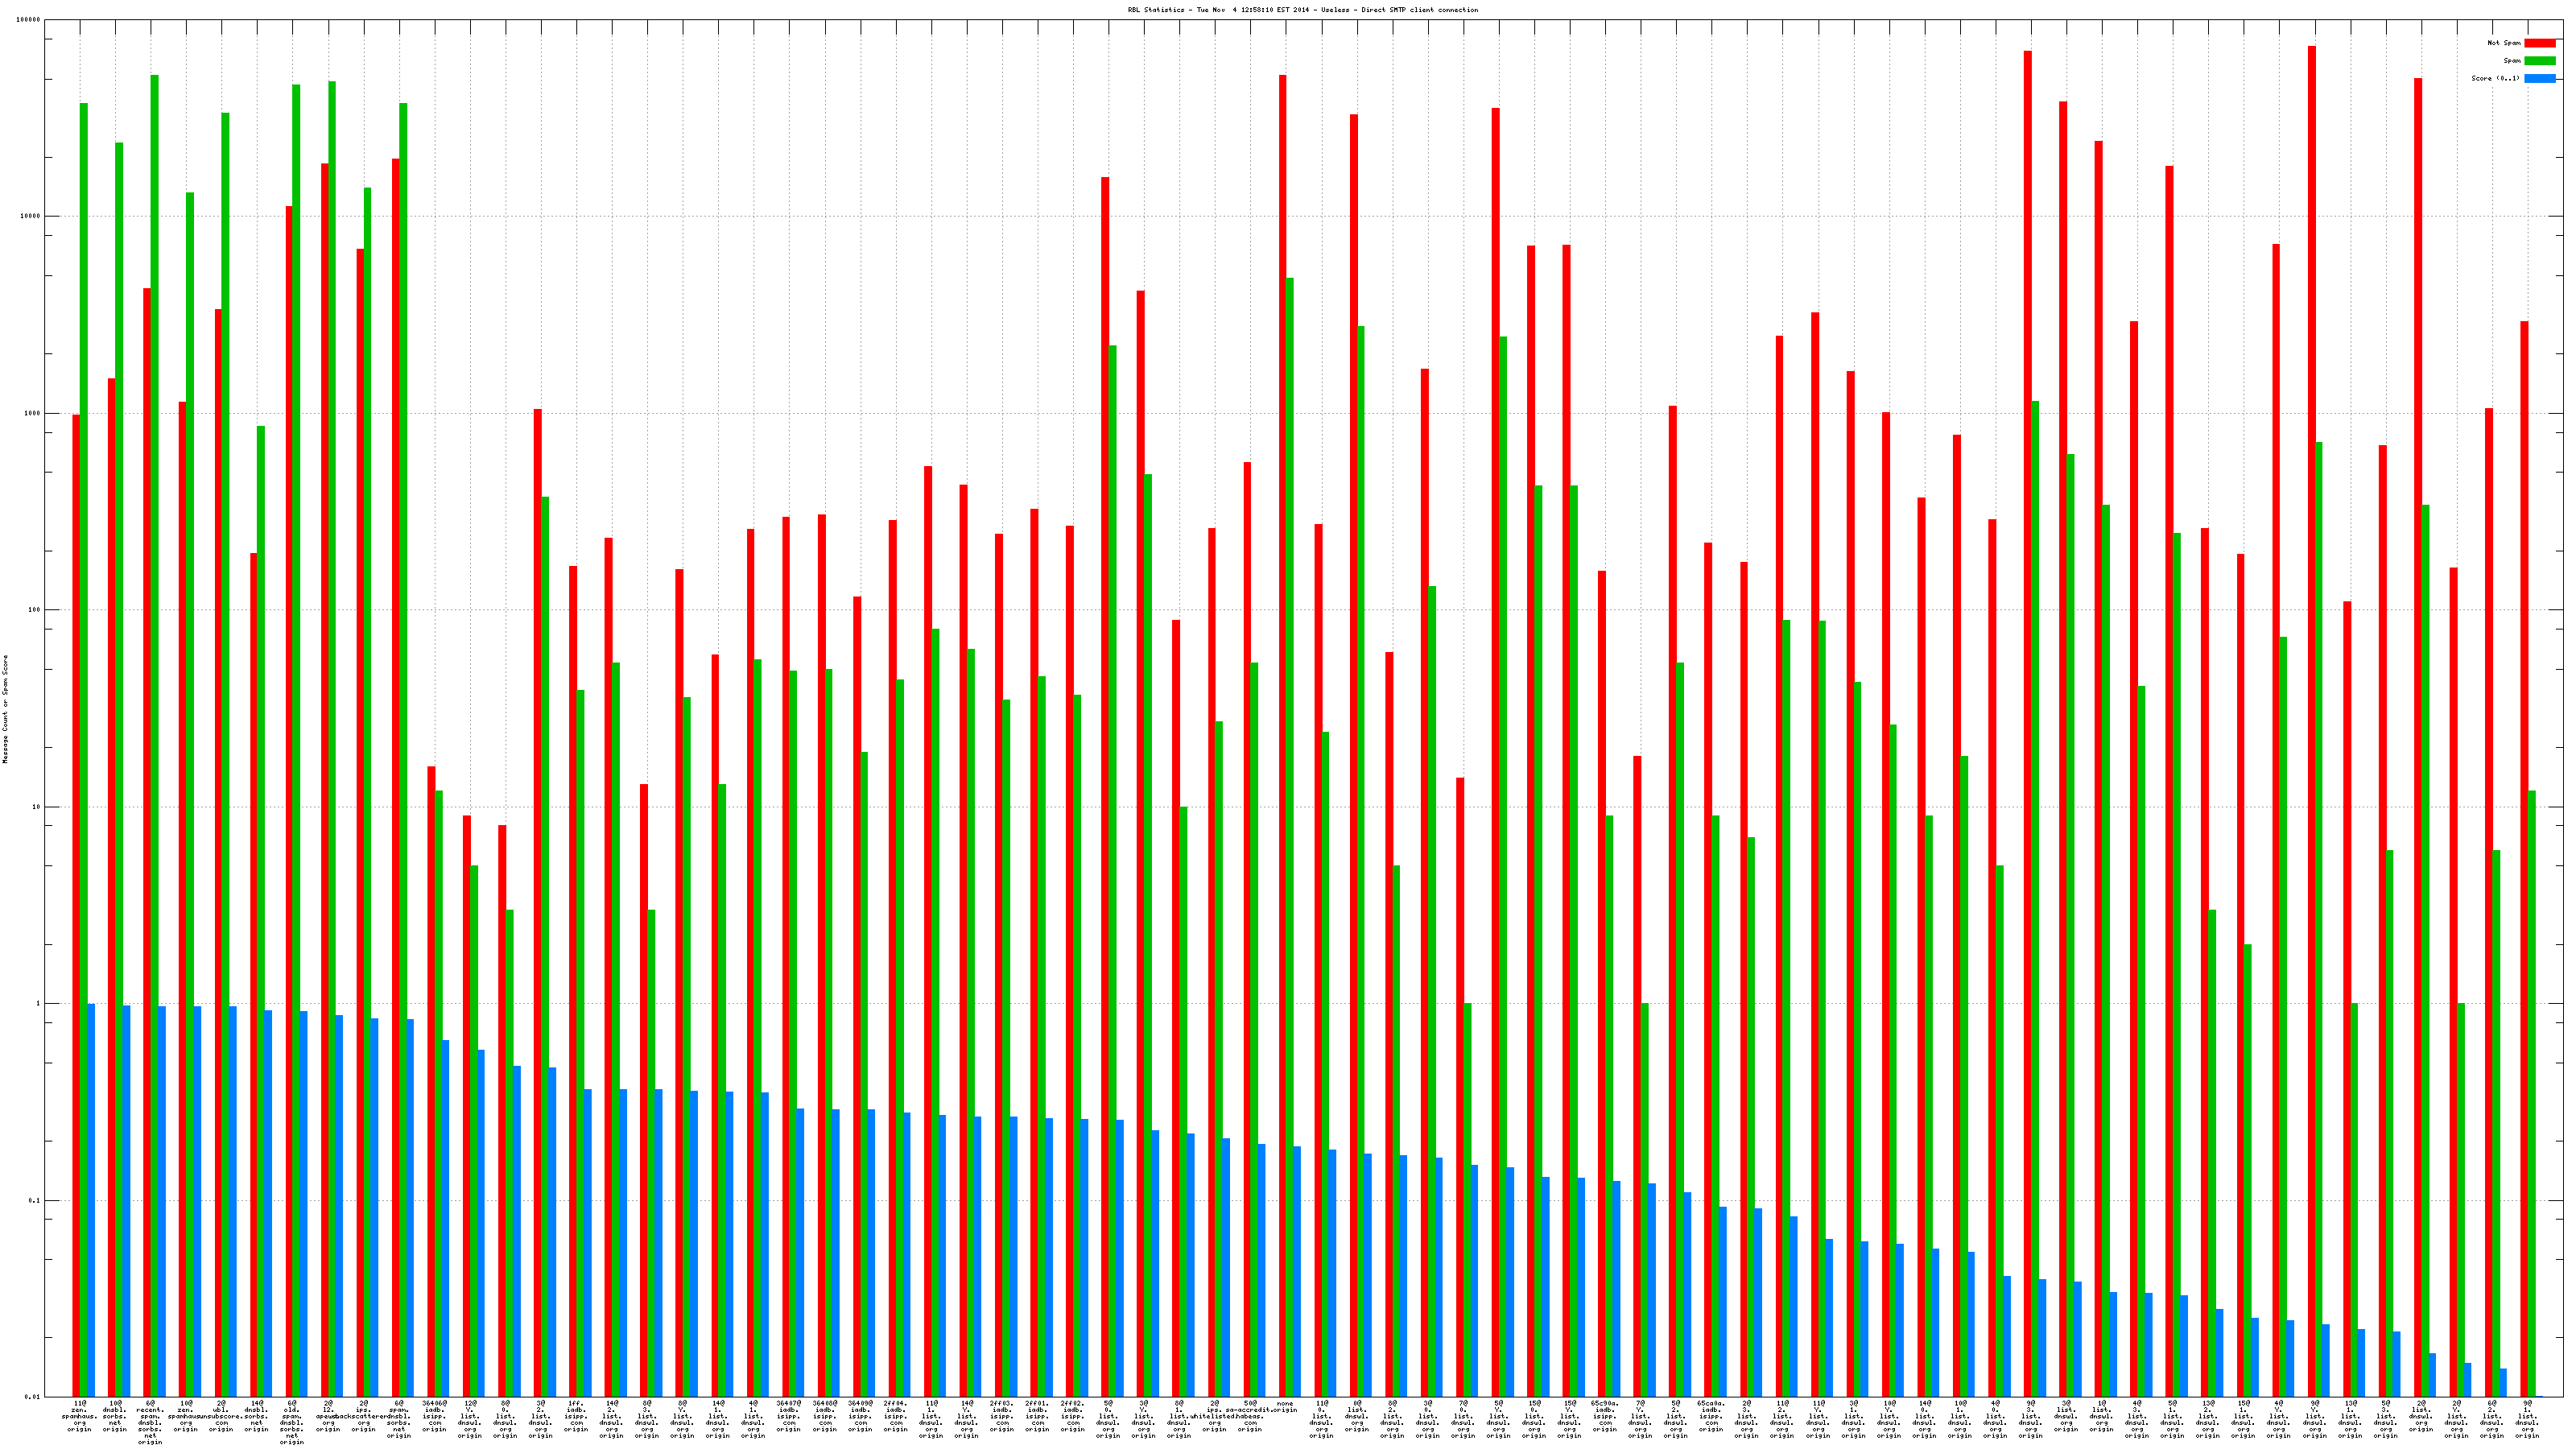Click the 0.01 y-axis tick label
Viewport: 2576px width, 1449px height.
34,1397
